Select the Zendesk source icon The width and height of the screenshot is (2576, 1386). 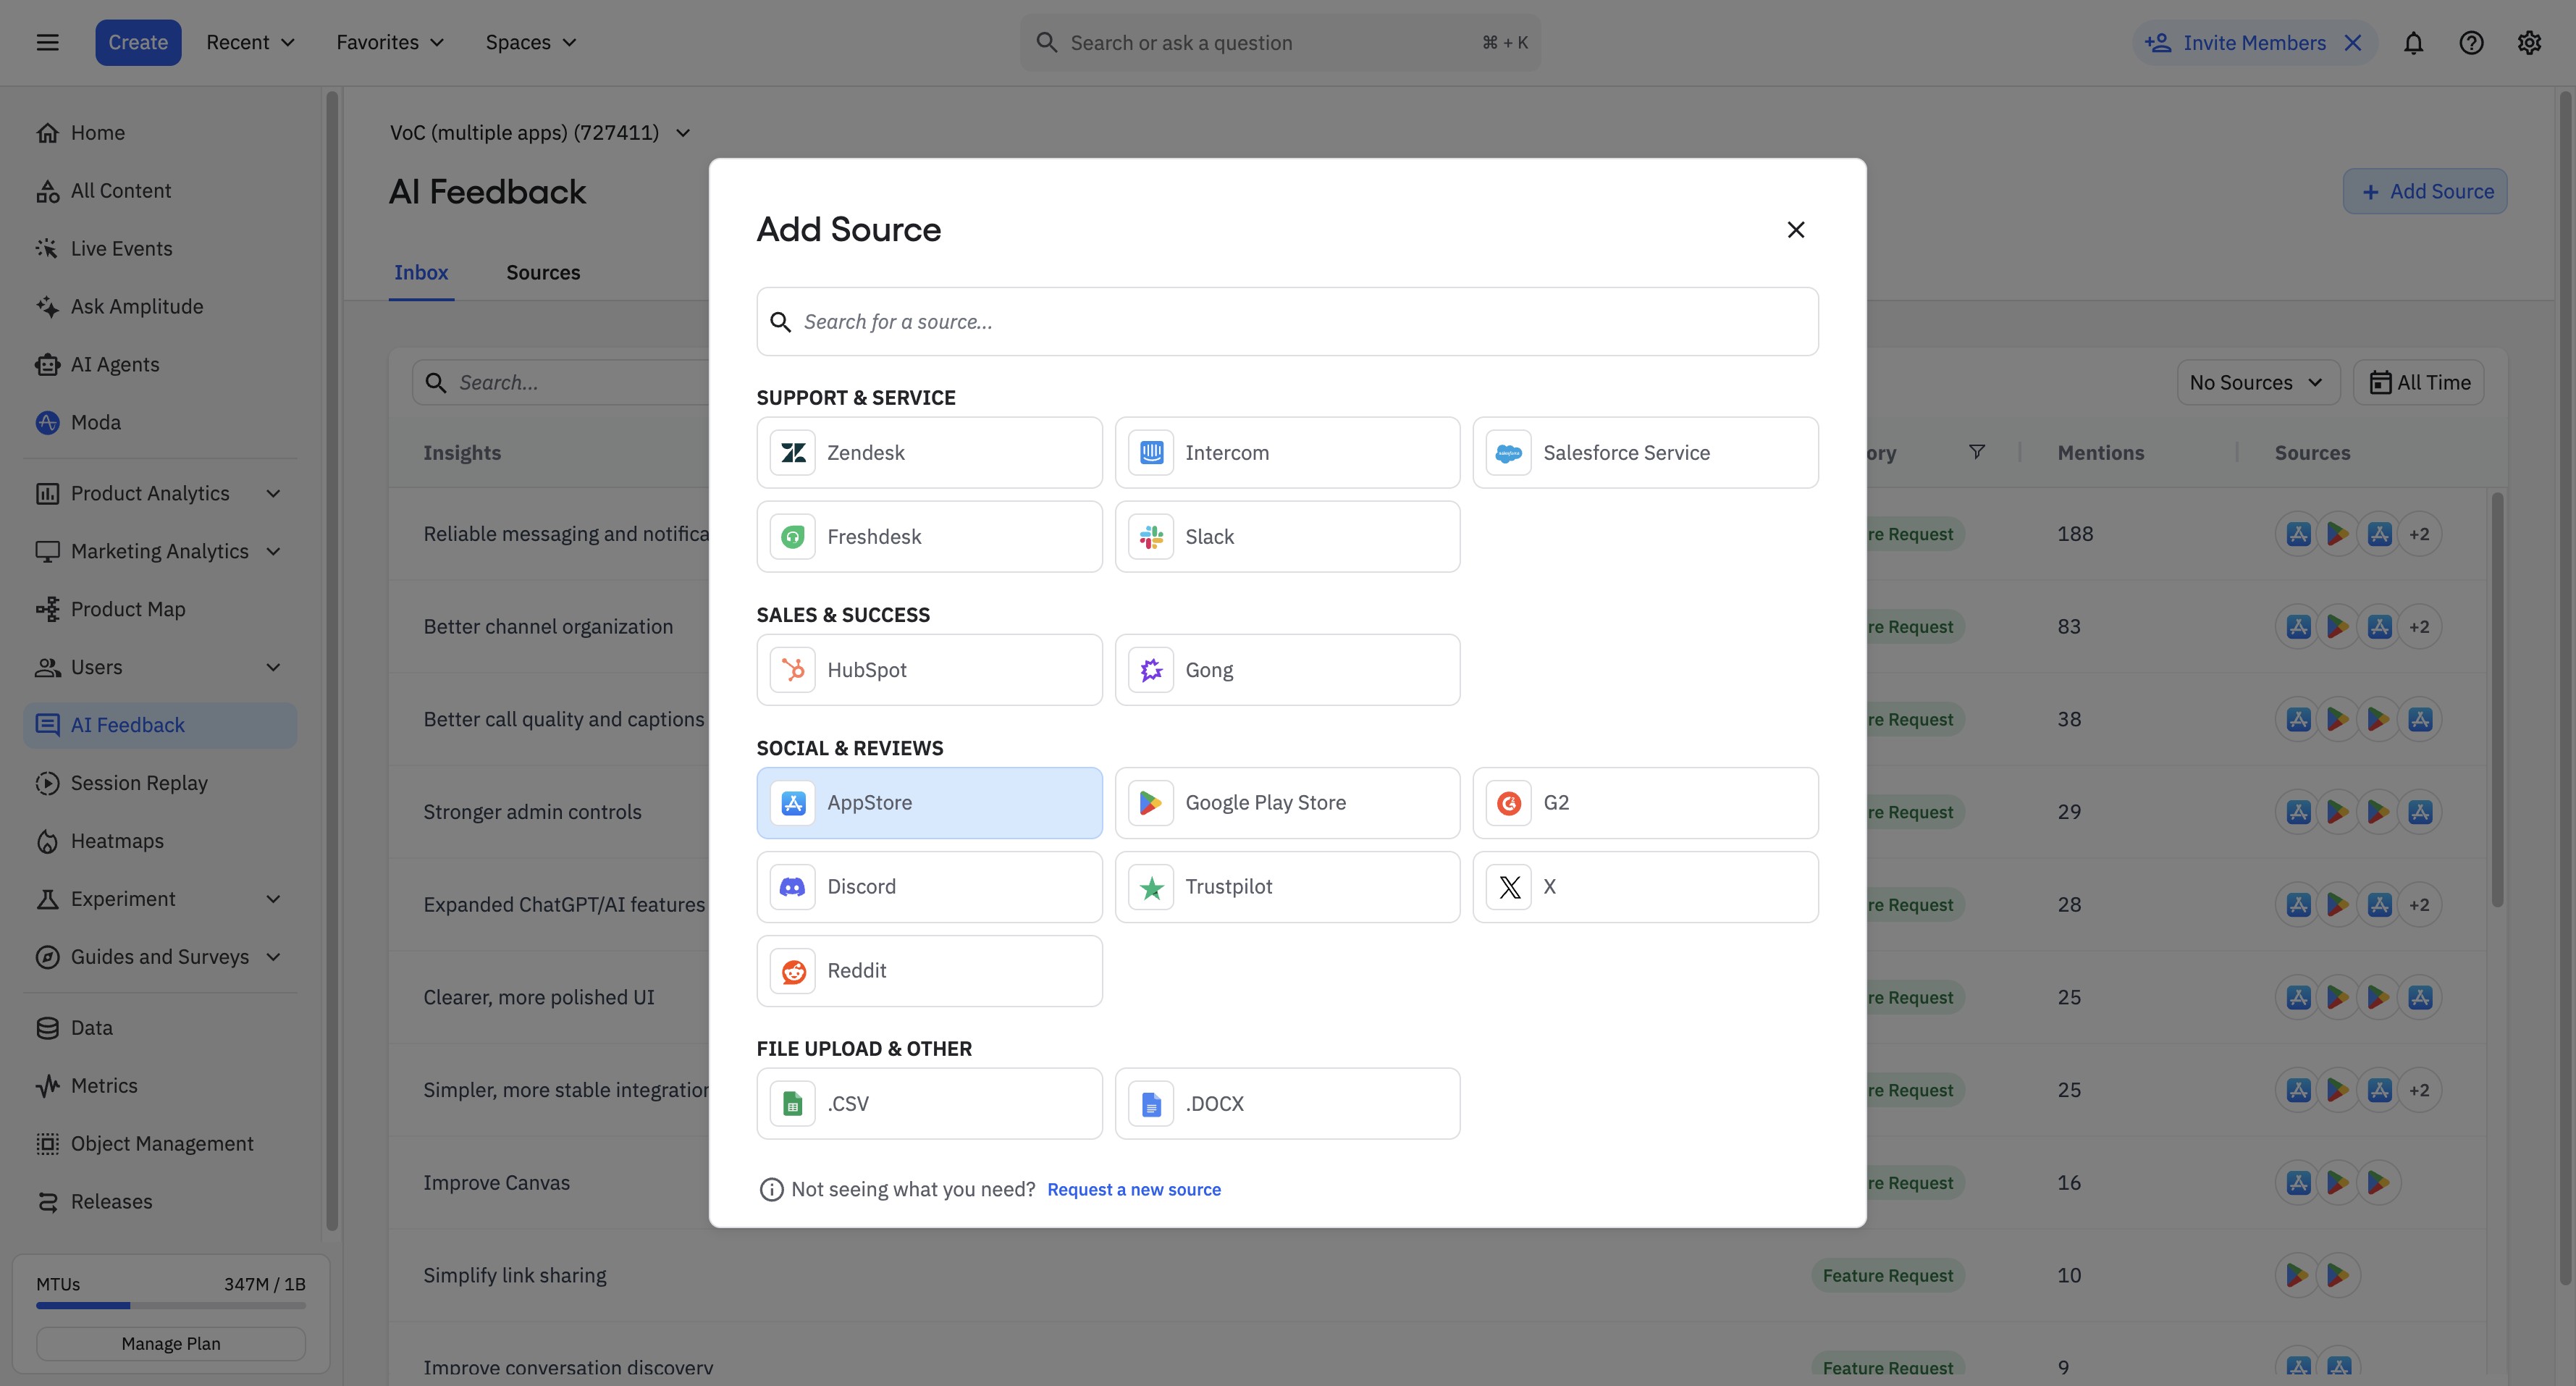point(793,453)
